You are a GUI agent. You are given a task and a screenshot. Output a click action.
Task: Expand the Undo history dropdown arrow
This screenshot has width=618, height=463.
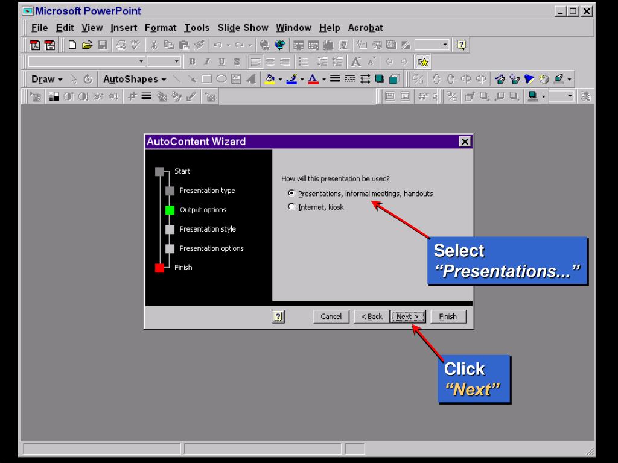[x=228, y=45]
